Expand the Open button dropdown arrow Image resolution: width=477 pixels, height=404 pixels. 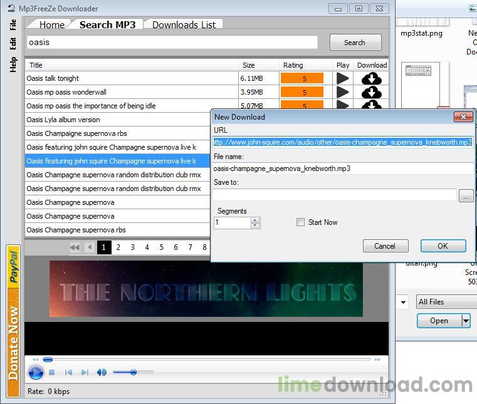click(x=466, y=321)
